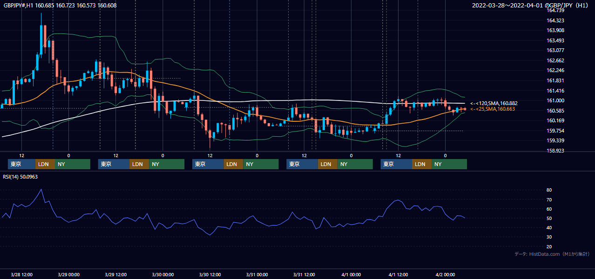Click price axis label 159.754
Viewport: 595px width, 279px height.
coord(555,131)
